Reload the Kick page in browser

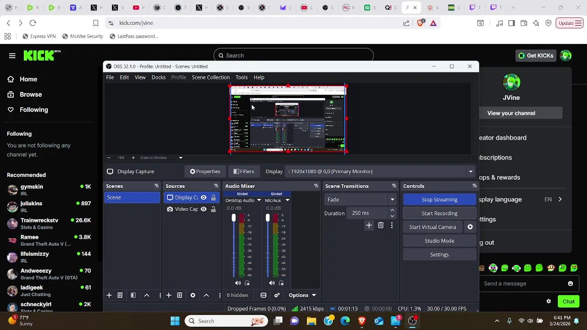point(33,23)
